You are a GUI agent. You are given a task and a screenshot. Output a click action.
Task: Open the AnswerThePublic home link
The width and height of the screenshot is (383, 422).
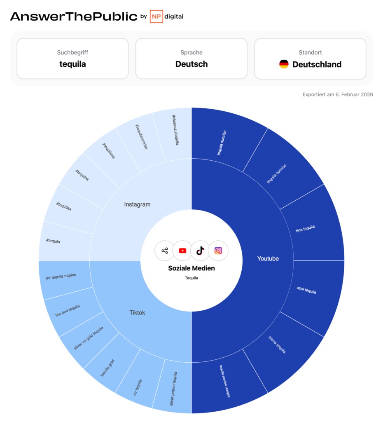click(x=73, y=16)
